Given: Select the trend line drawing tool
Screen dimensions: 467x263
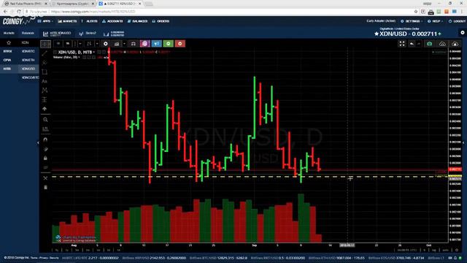Looking at the screenshot, I should 45,53.
